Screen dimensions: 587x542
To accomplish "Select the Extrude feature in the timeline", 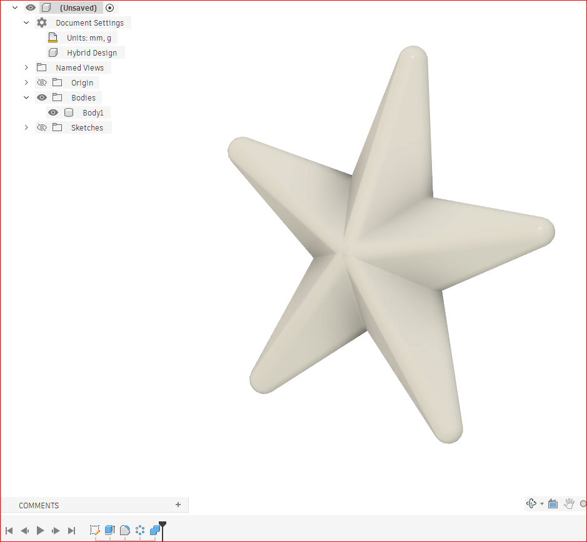I will click(109, 530).
